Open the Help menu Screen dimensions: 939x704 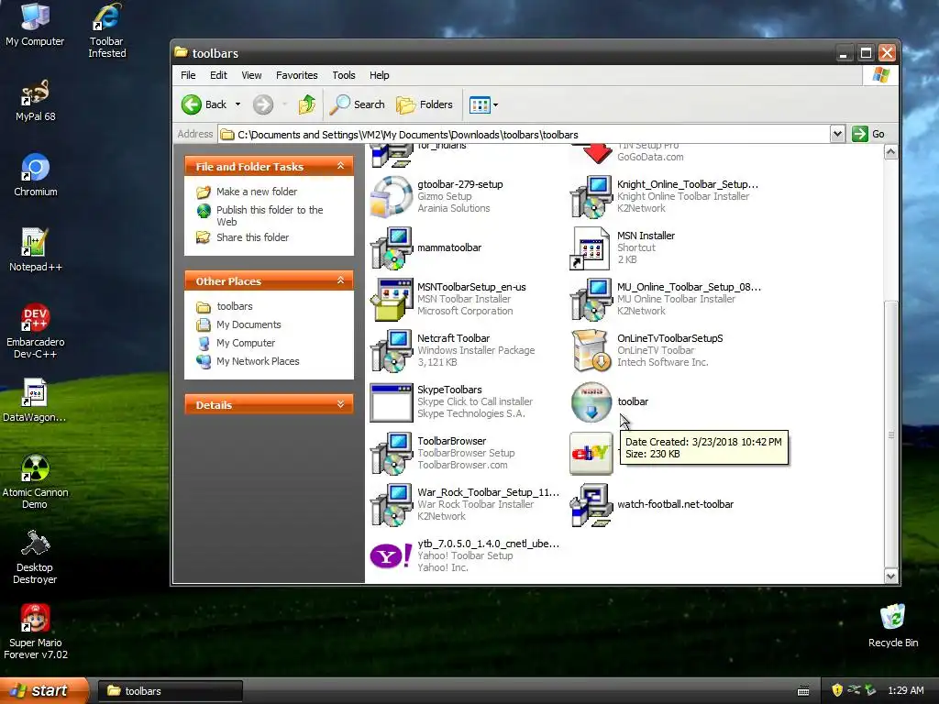coord(379,75)
